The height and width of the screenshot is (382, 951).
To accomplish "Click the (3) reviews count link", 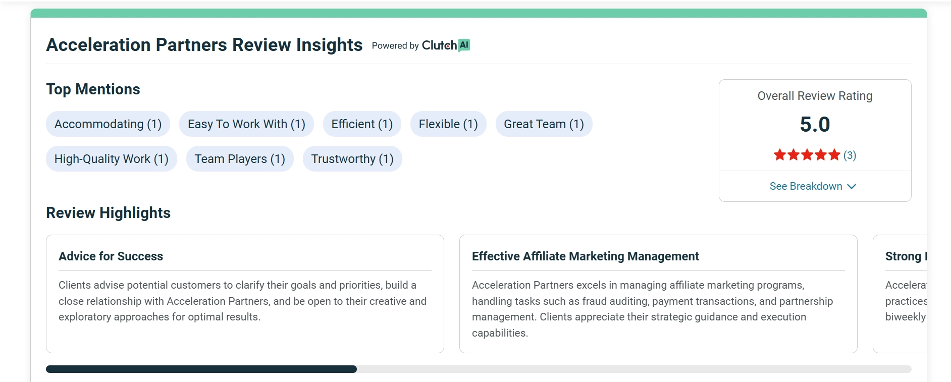I will click(x=850, y=155).
